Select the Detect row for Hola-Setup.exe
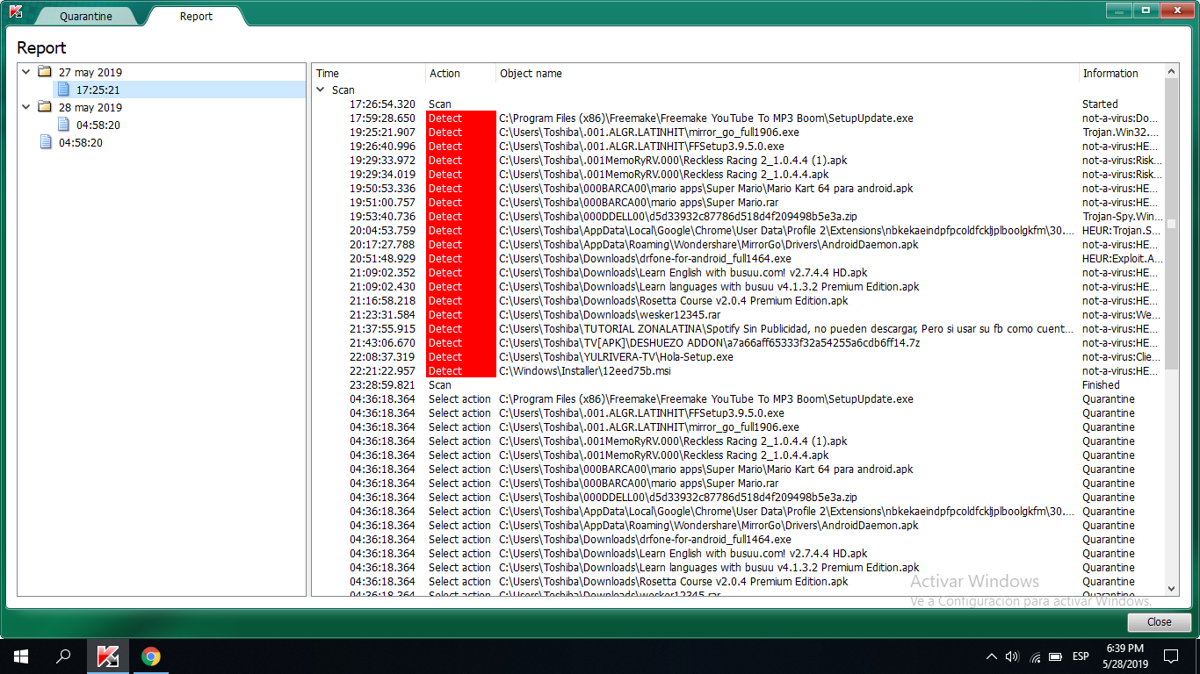Screen dimensions: 1200x674 [740, 356]
